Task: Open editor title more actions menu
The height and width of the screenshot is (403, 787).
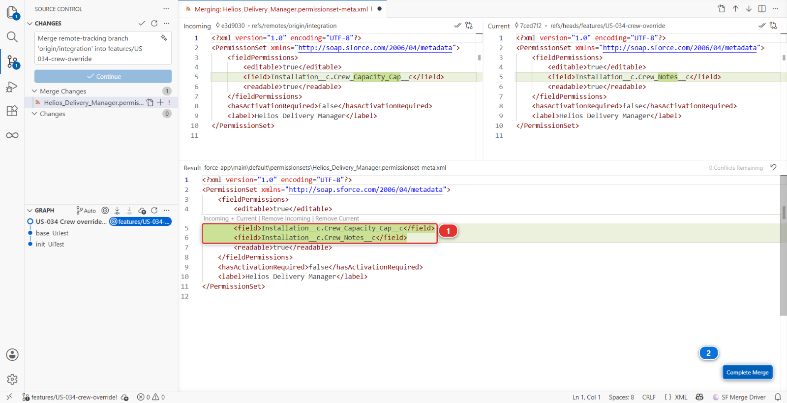Action: coord(776,8)
